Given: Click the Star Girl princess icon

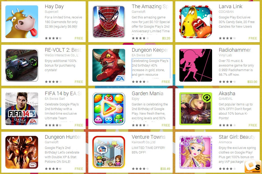Looking at the screenshot, I should (196, 152).
